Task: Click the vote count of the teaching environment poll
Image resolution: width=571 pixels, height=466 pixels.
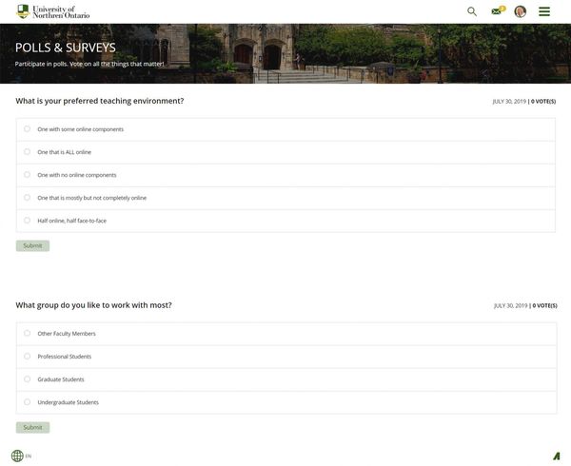Action: [543, 102]
